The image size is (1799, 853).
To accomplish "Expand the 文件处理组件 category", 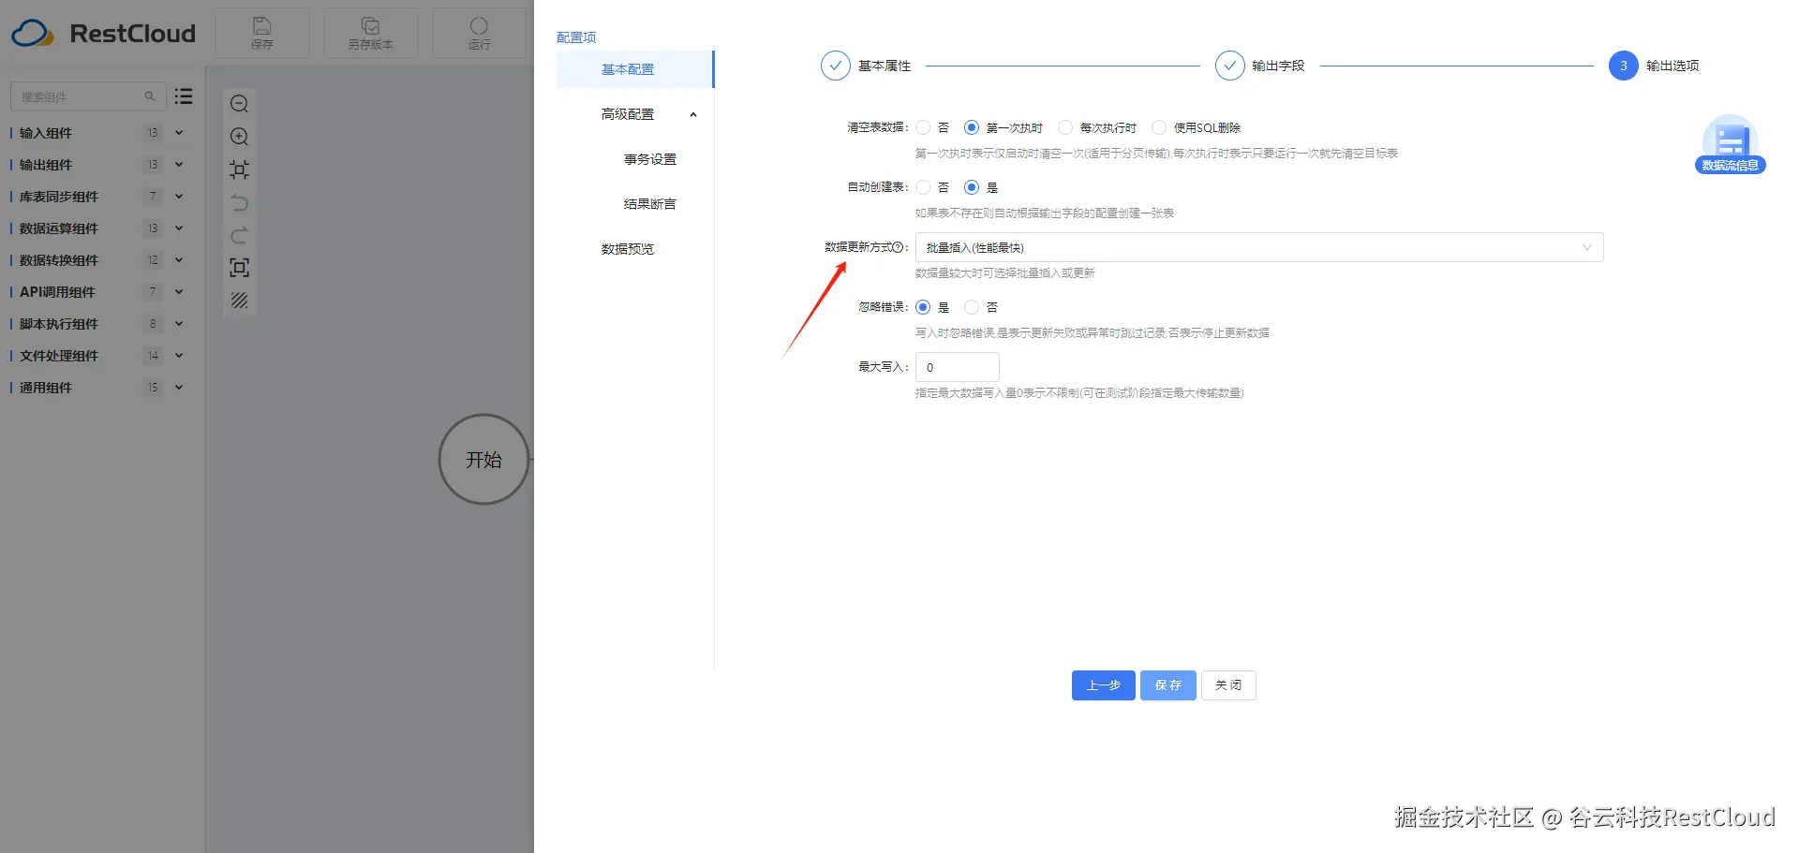I will pos(179,356).
